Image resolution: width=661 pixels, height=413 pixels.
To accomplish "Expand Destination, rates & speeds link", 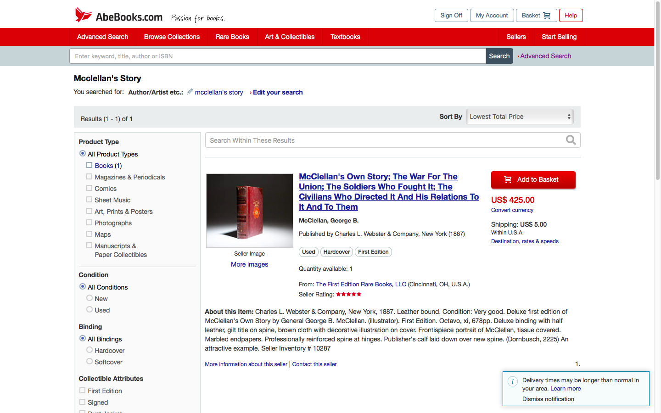I will point(525,241).
